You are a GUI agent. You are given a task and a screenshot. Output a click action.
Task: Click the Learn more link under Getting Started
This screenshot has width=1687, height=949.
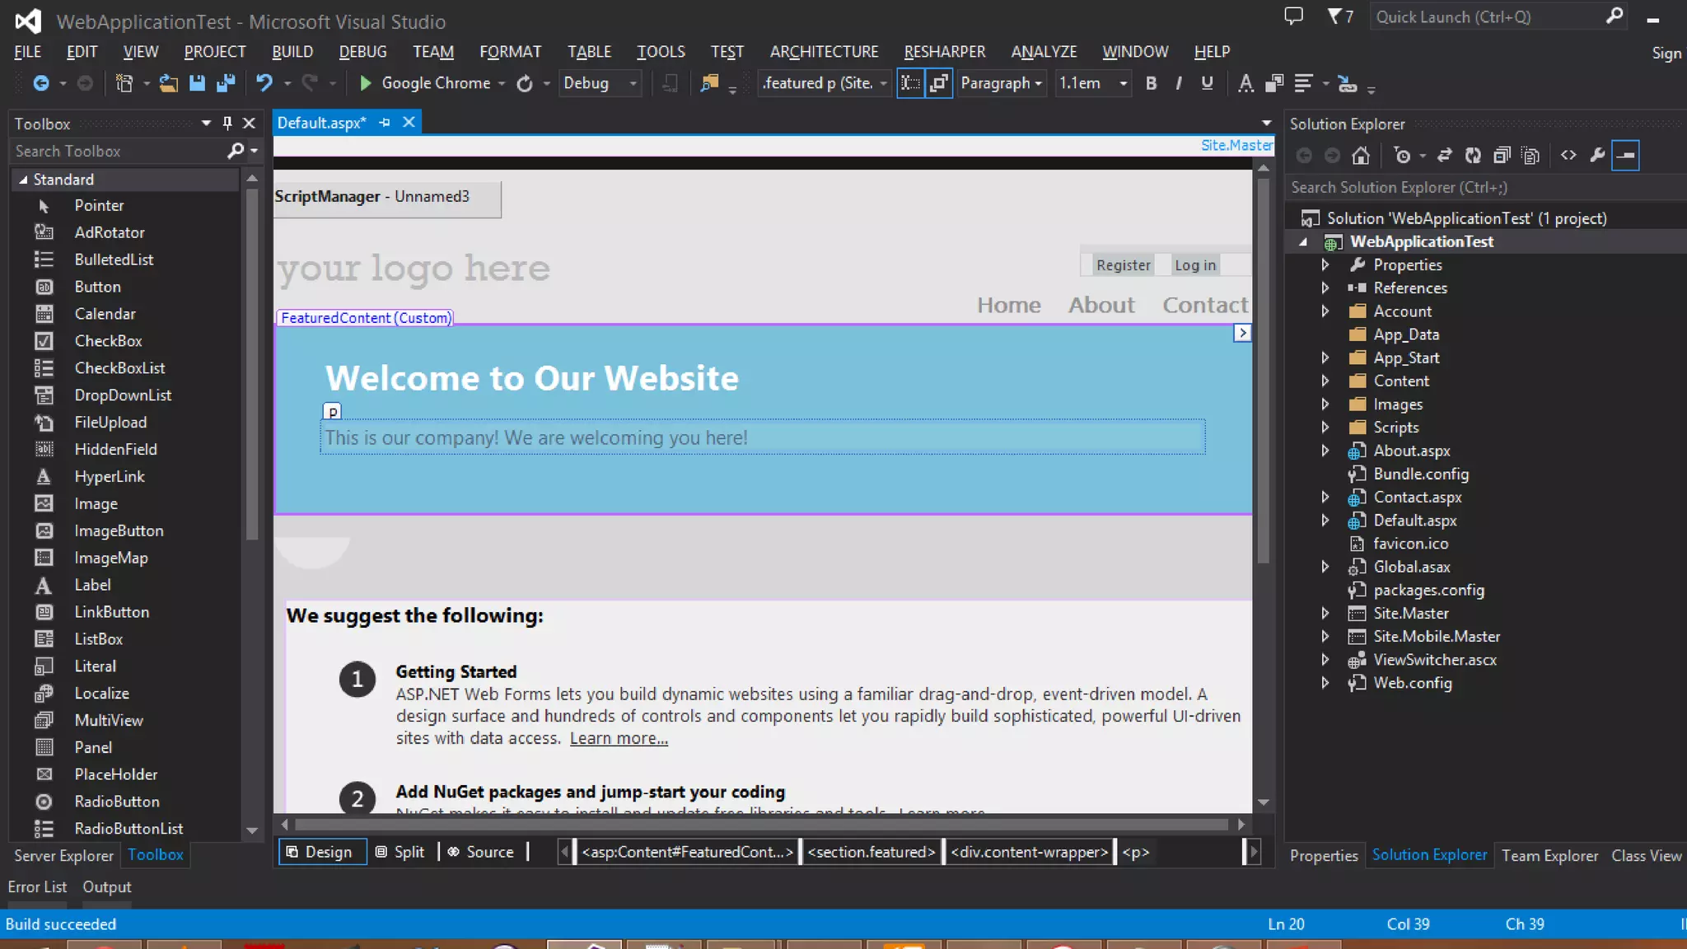point(619,738)
